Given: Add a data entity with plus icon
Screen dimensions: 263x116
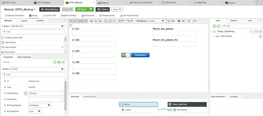Looking at the screenshot, I should (x=214, y=26).
